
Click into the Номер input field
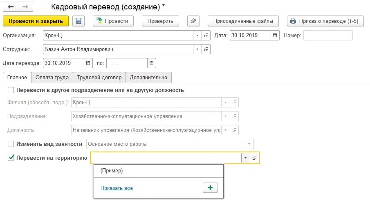coord(328,36)
